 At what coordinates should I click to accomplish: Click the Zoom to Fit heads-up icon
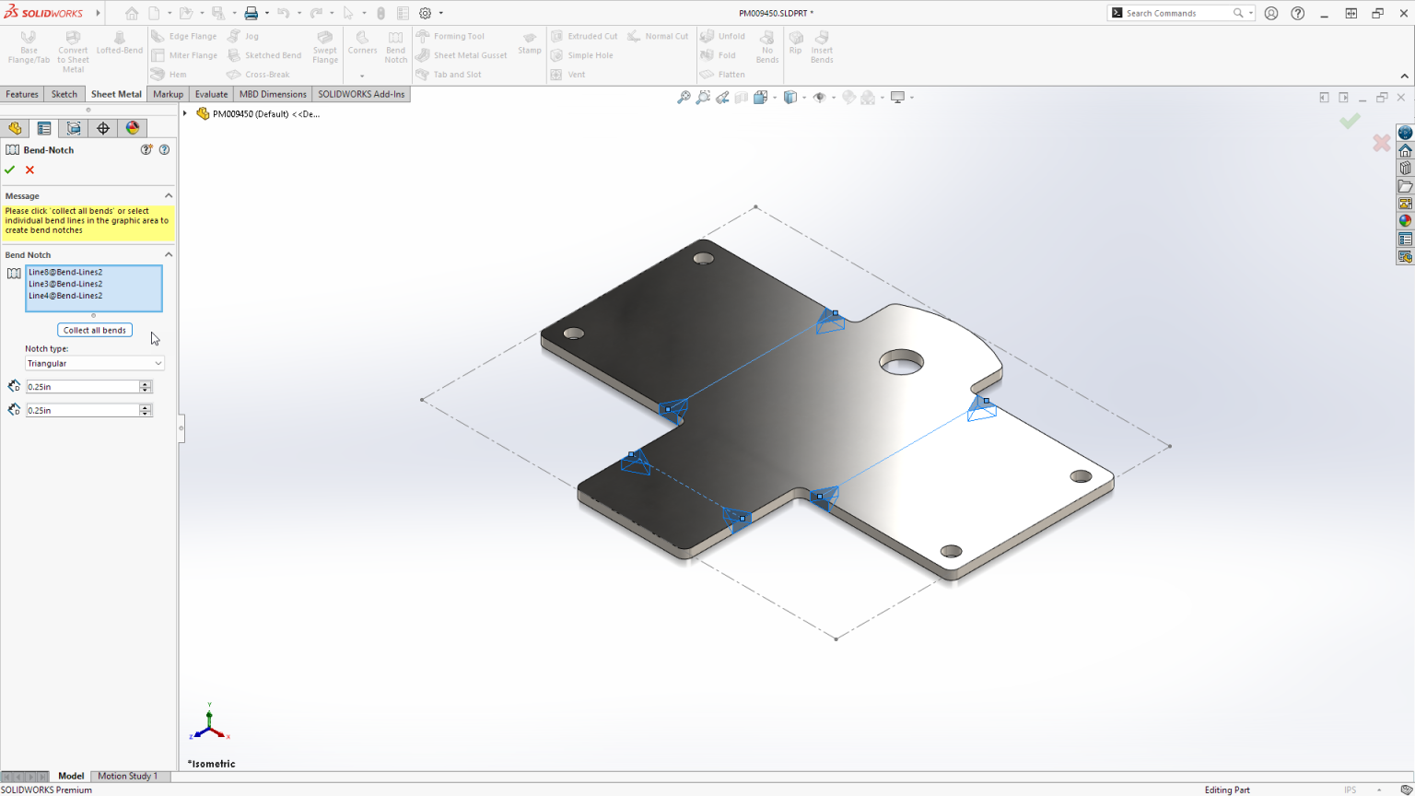pyautogui.click(x=684, y=97)
